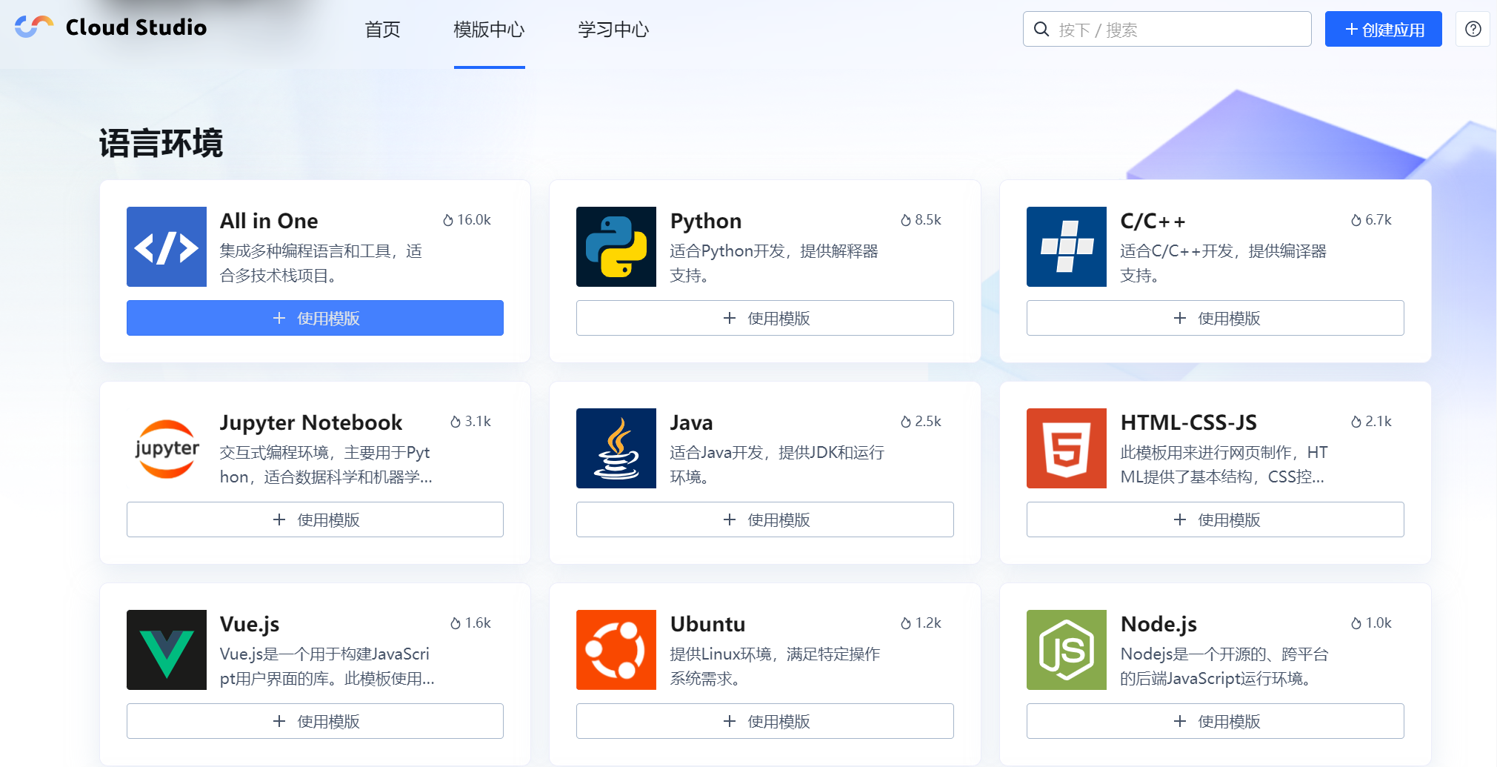
Task: Click the Jupyter Notebook logo
Action: (x=166, y=448)
